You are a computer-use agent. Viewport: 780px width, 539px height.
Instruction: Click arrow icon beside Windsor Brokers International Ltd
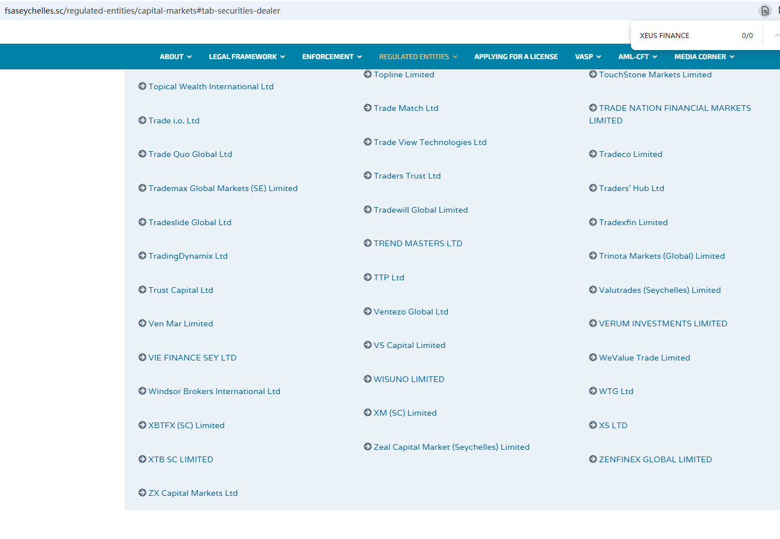pyautogui.click(x=142, y=391)
